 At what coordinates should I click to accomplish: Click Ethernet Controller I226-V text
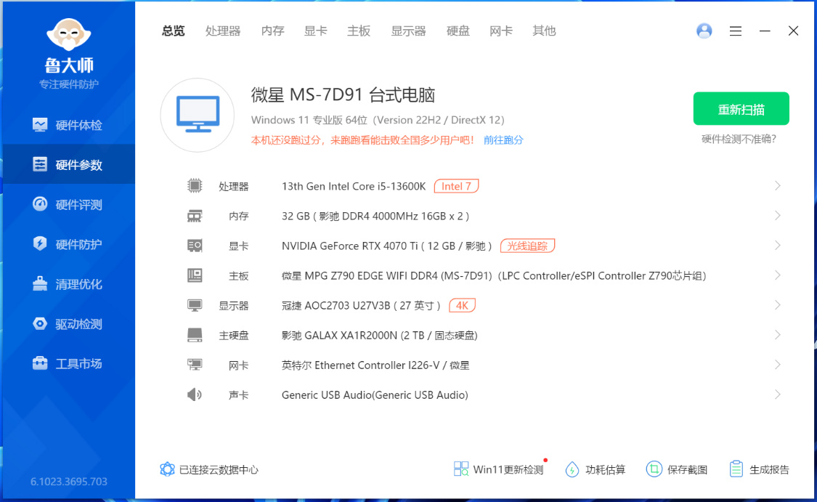(375, 365)
